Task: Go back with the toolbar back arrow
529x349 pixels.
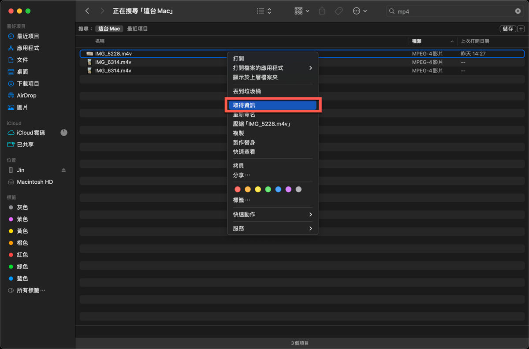Action: 87,11
